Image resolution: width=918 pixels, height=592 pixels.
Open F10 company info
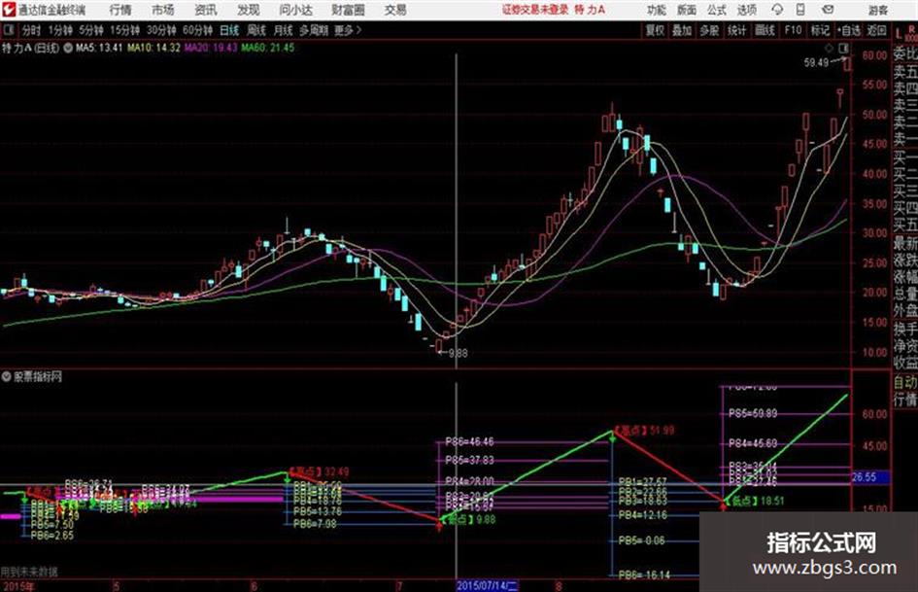(793, 30)
